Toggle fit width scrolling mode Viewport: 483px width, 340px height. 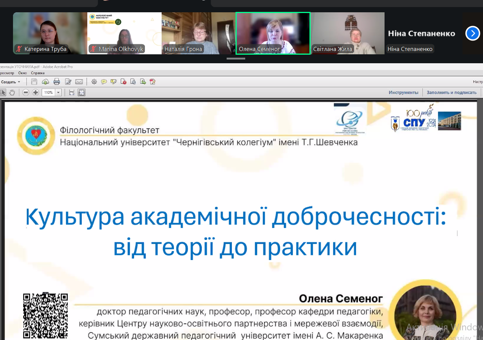[72, 93]
